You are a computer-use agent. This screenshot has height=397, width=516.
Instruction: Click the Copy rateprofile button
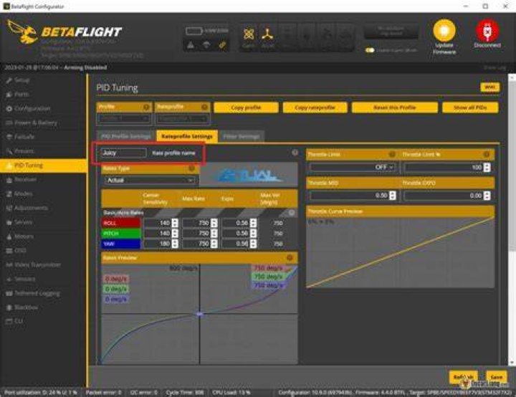315,107
